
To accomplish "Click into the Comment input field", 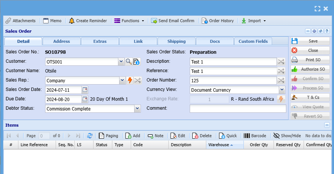I will [x=237, y=109].
